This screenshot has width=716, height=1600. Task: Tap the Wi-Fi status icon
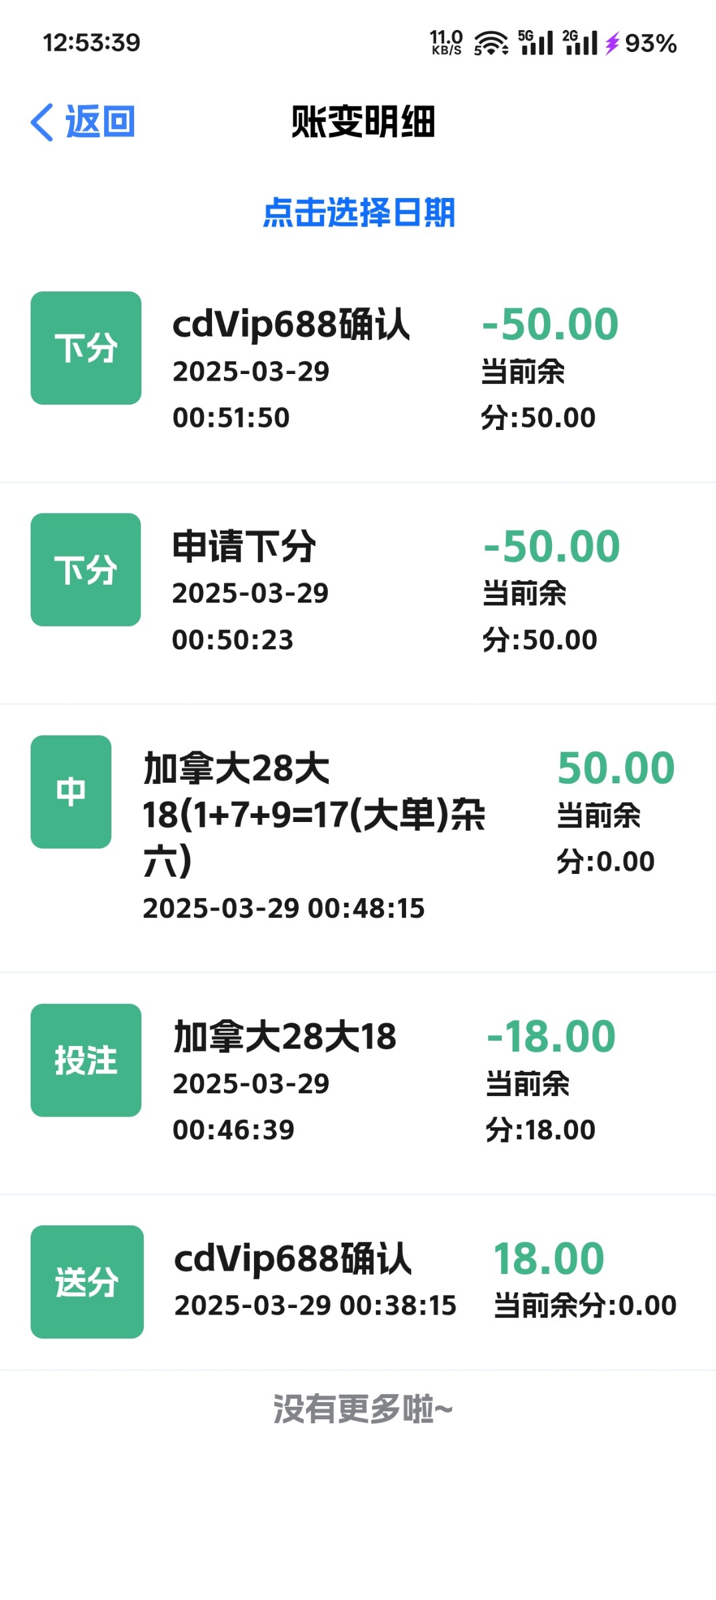(x=491, y=43)
